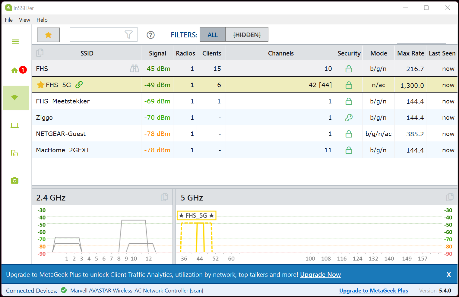This screenshot has height=297, width=459.
Task: Click green check connected device icon
Action: tap(64, 290)
